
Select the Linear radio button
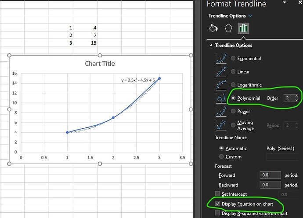[x=233, y=71]
